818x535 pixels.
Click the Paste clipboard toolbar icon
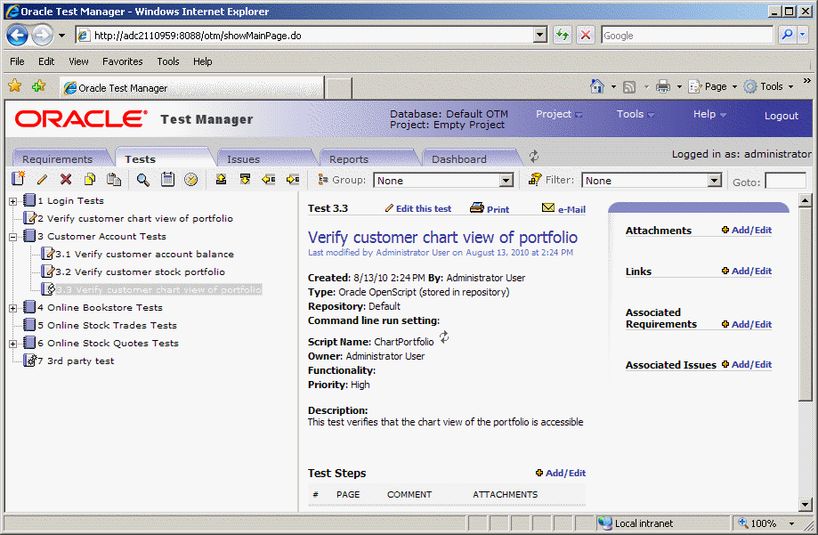tap(114, 180)
